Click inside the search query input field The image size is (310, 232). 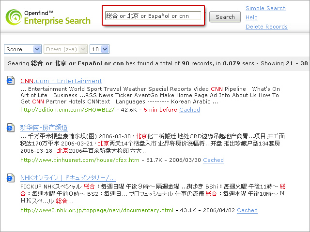pos(153,16)
